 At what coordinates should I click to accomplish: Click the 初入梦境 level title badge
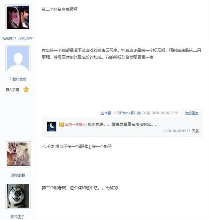18,90
